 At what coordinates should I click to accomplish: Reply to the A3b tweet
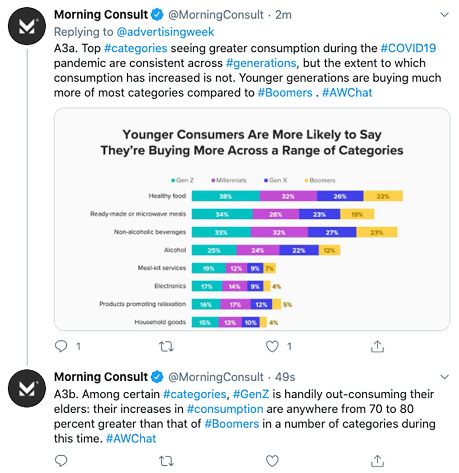[x=61, y=461]
